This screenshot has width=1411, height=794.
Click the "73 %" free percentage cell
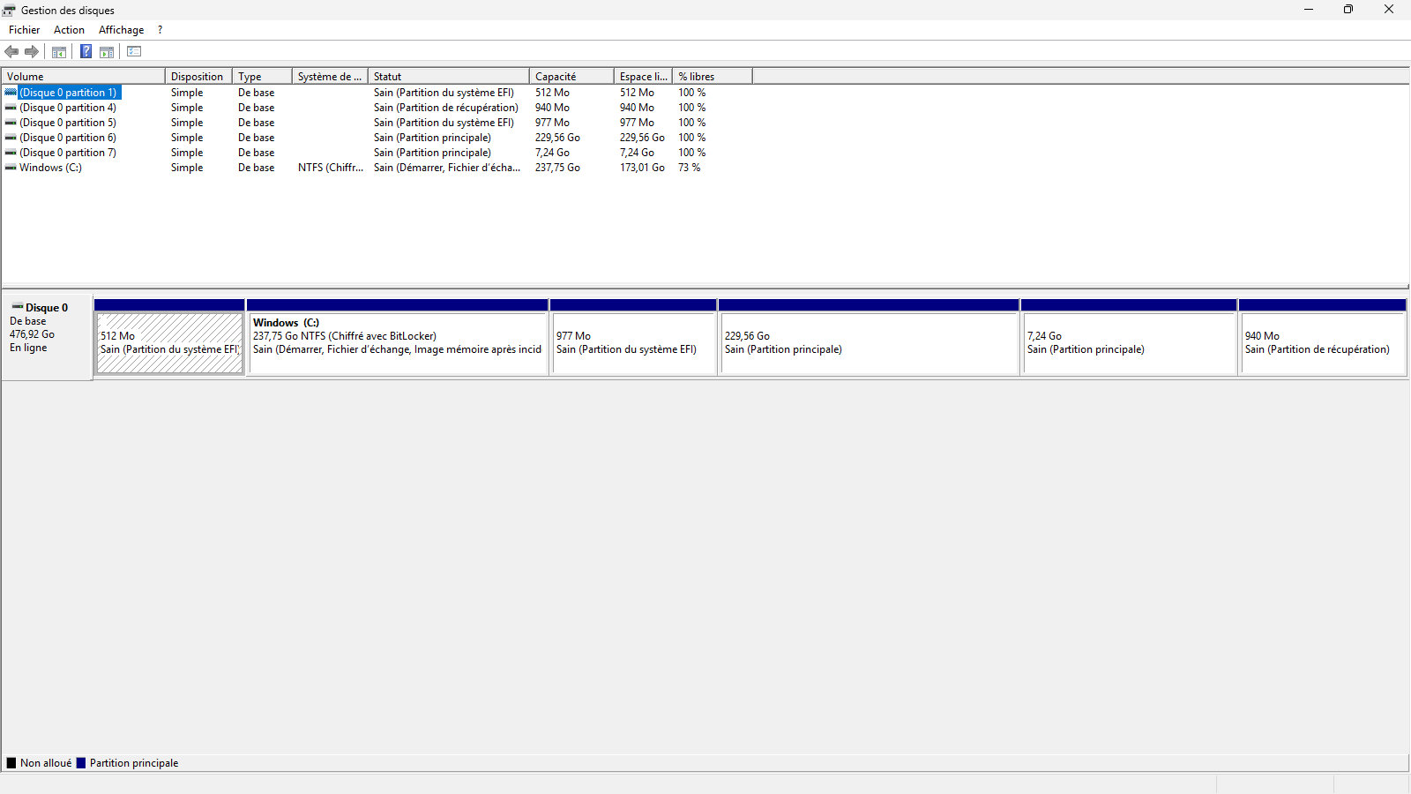coord(689,168)
